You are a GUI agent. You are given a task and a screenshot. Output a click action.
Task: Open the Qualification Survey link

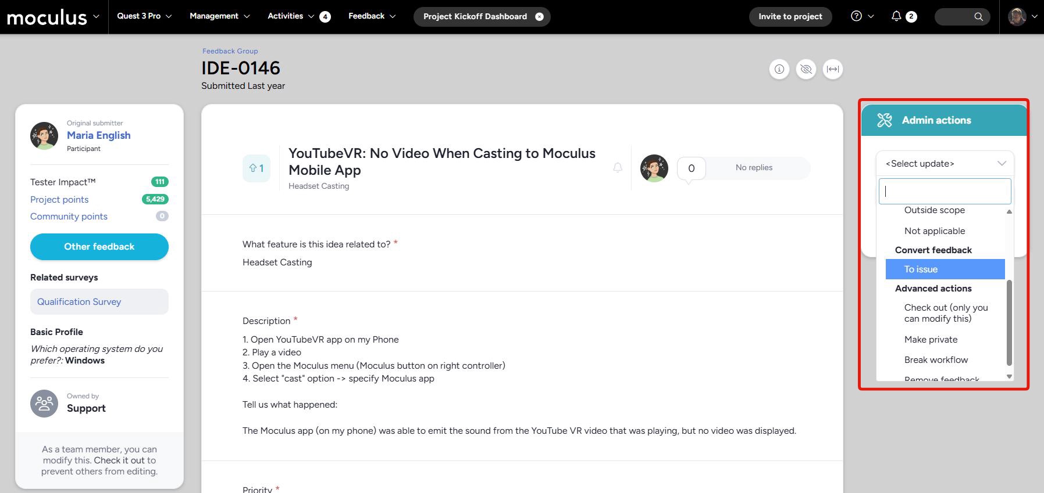(79, 302)
